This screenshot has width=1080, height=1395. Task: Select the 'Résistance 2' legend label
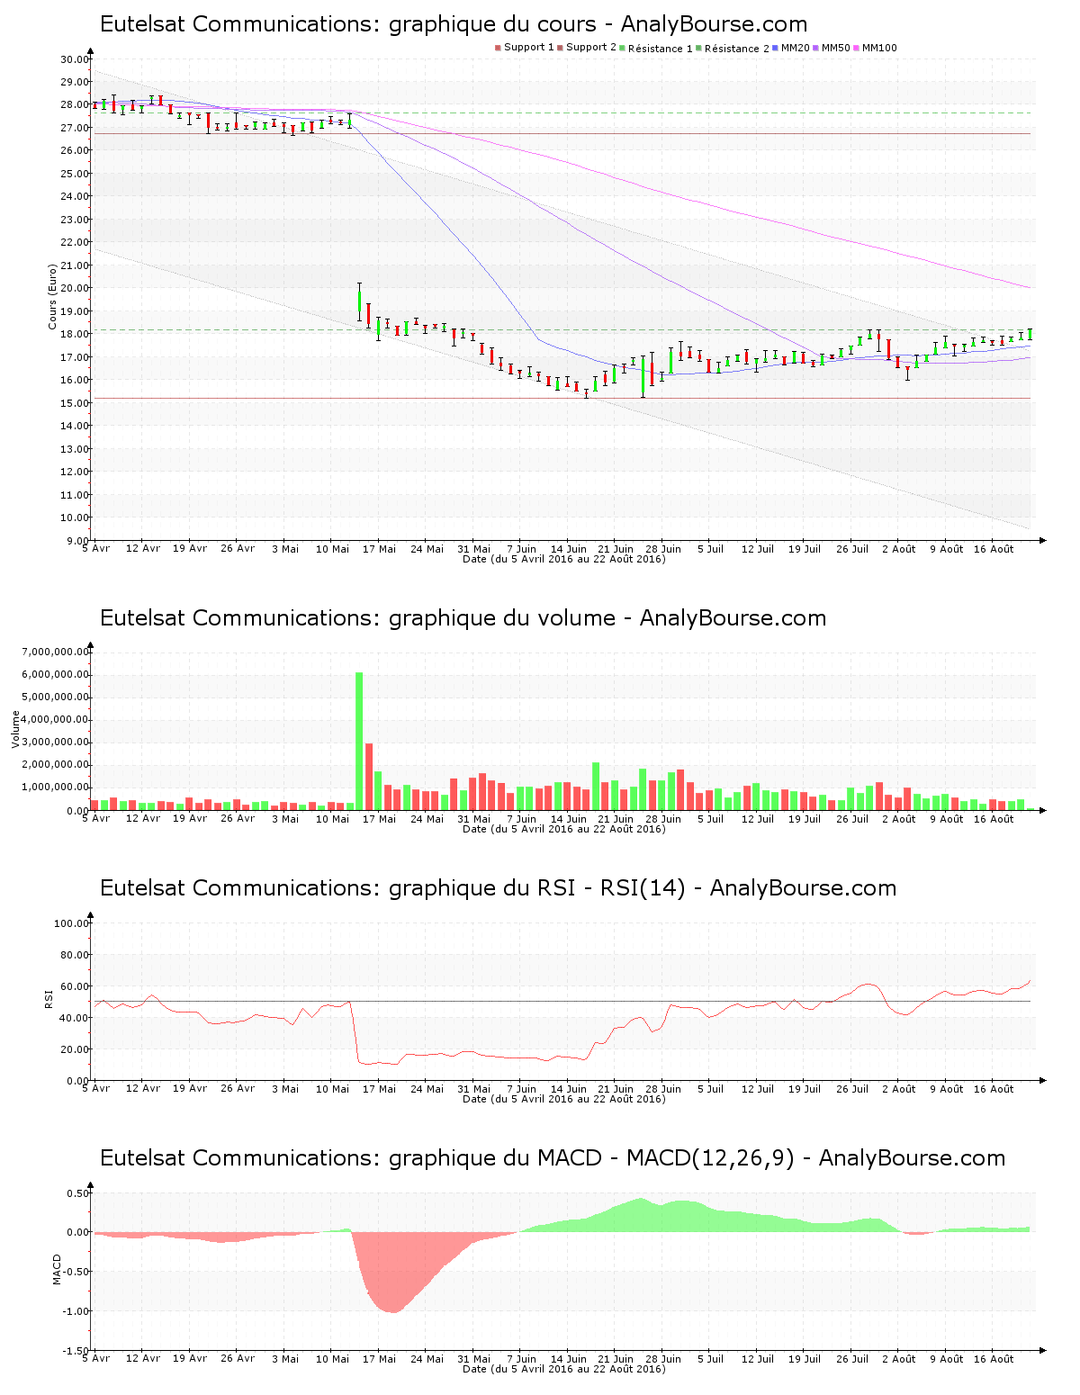[x=737, y=48]
